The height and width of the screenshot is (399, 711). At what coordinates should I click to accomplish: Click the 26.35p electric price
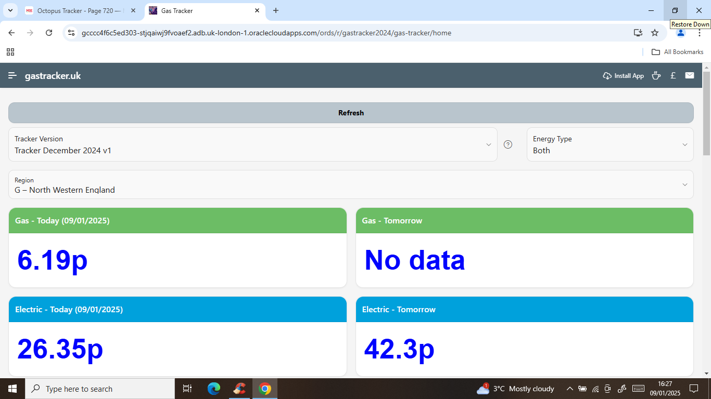click(x=60, y=349)
